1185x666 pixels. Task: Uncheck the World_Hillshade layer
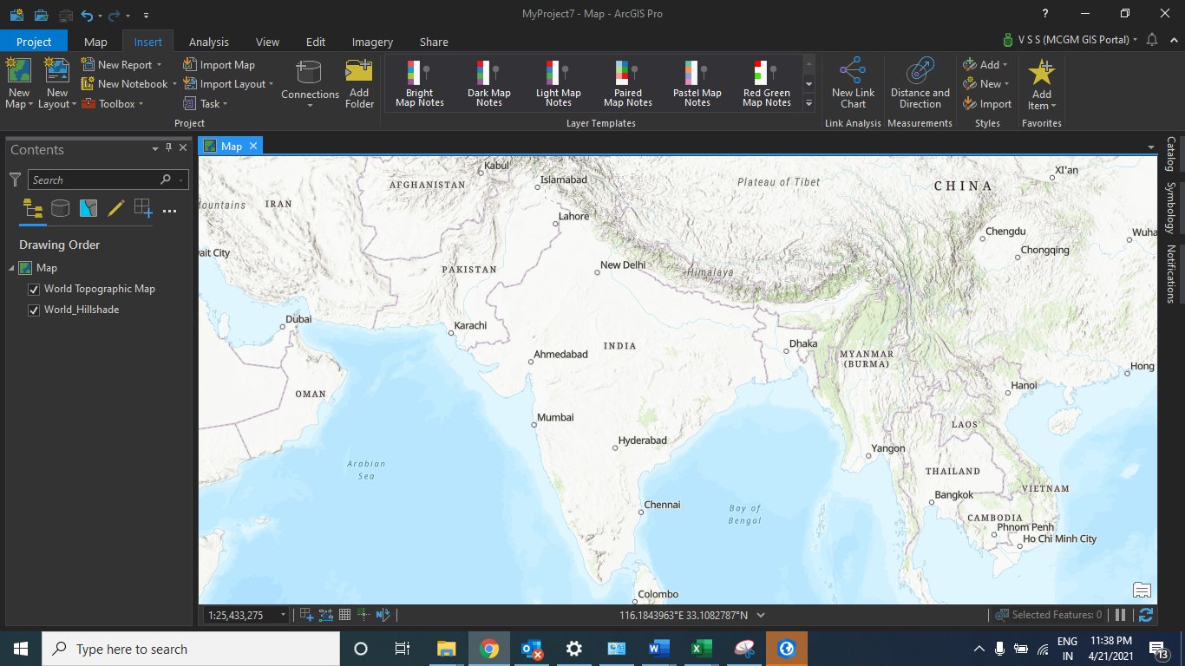33,310
